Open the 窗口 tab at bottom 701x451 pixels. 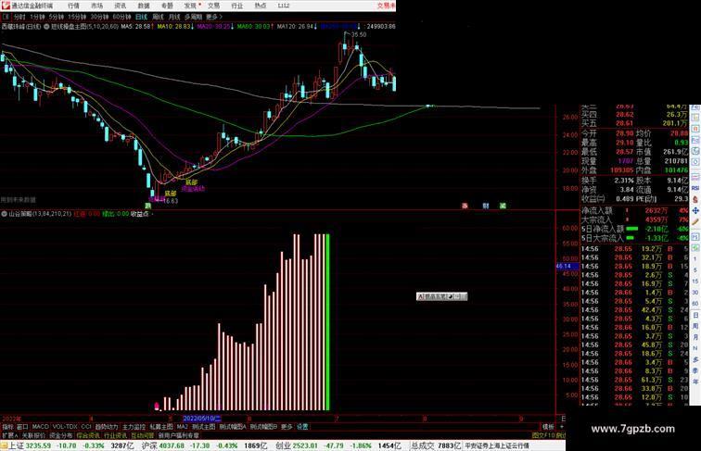coord(22,427)
